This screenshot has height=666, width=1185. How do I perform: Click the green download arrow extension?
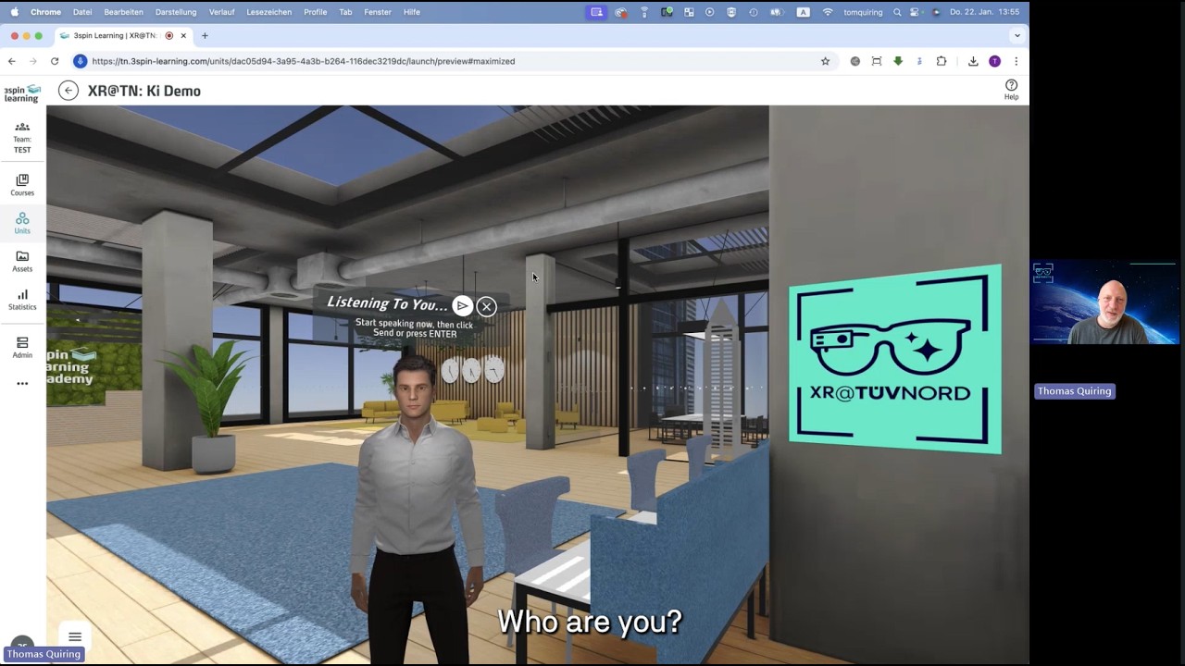(x=898, y=61)
